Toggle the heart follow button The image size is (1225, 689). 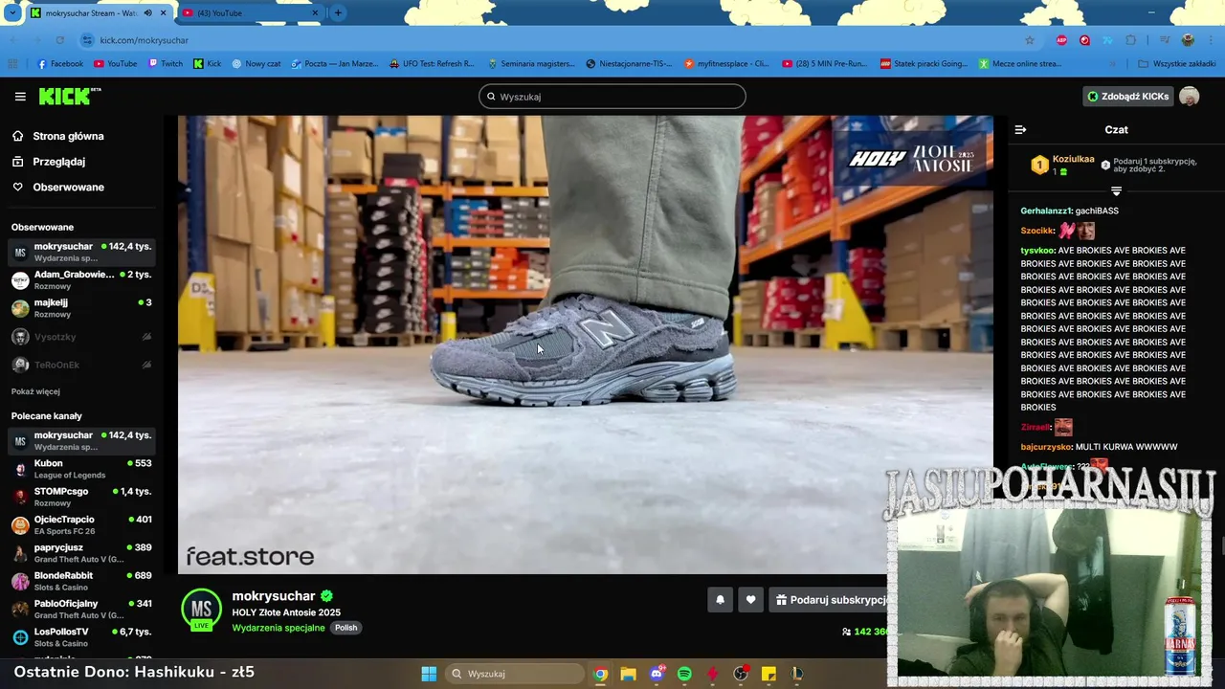pyautogui.click(x=750, y=600)
